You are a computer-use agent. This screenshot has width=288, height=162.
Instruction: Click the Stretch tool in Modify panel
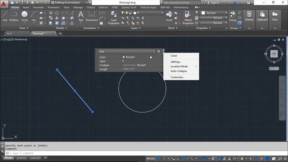[x=51, y=23]
